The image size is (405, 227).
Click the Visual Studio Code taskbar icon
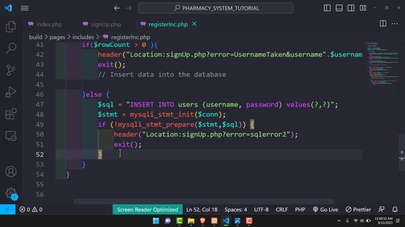[x=226, y=221]
